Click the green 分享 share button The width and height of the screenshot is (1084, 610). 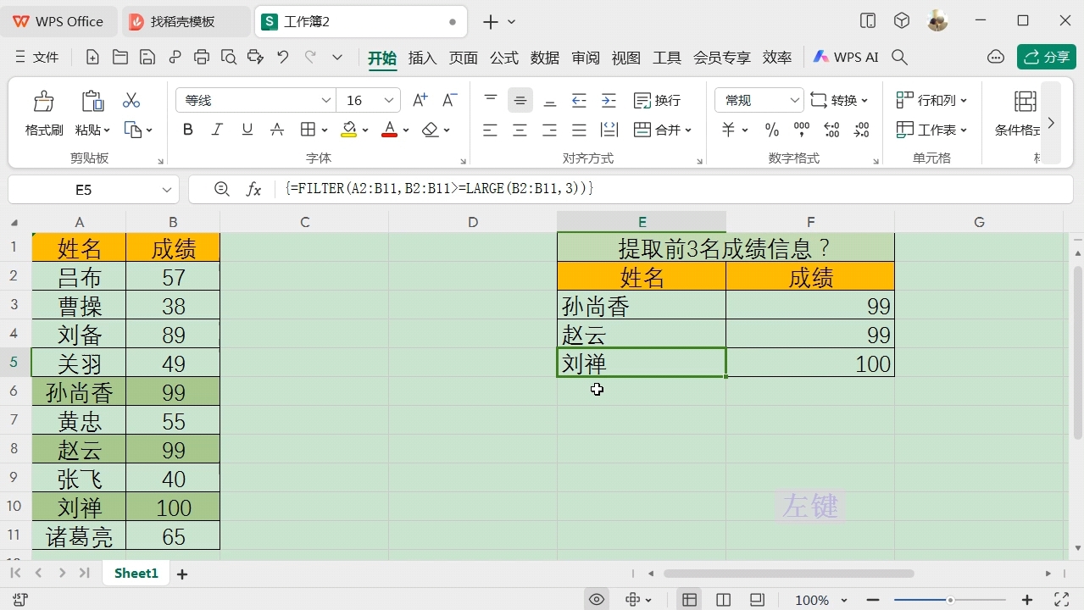(x=1046, y=57)
